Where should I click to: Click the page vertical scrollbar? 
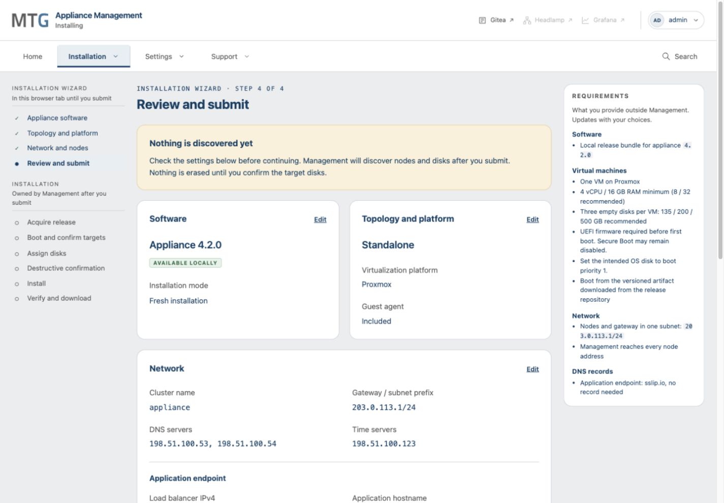pos(720,131)
